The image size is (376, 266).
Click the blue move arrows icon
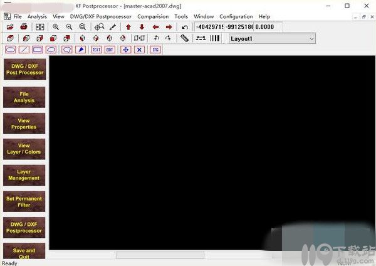pos(126,50)
